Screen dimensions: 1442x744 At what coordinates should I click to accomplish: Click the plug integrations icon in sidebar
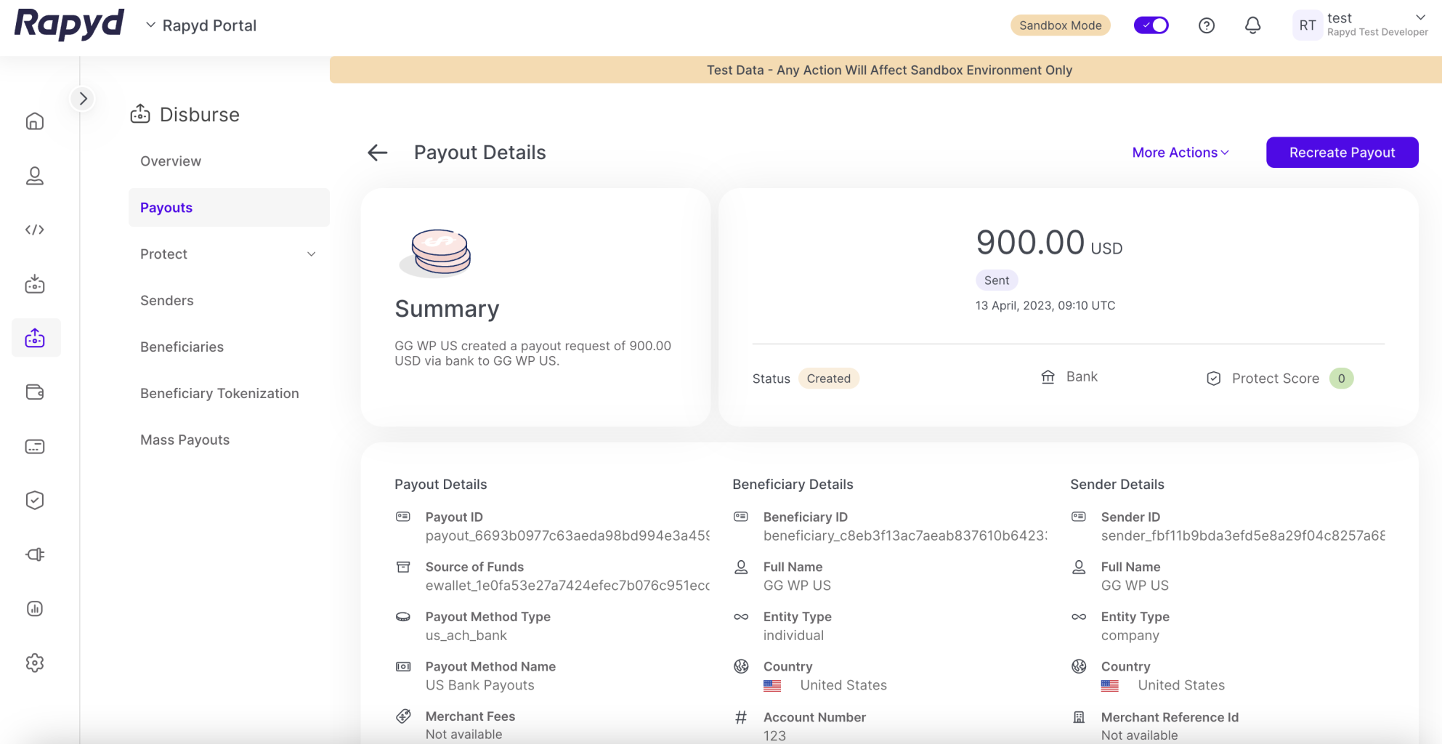[35, 554]
